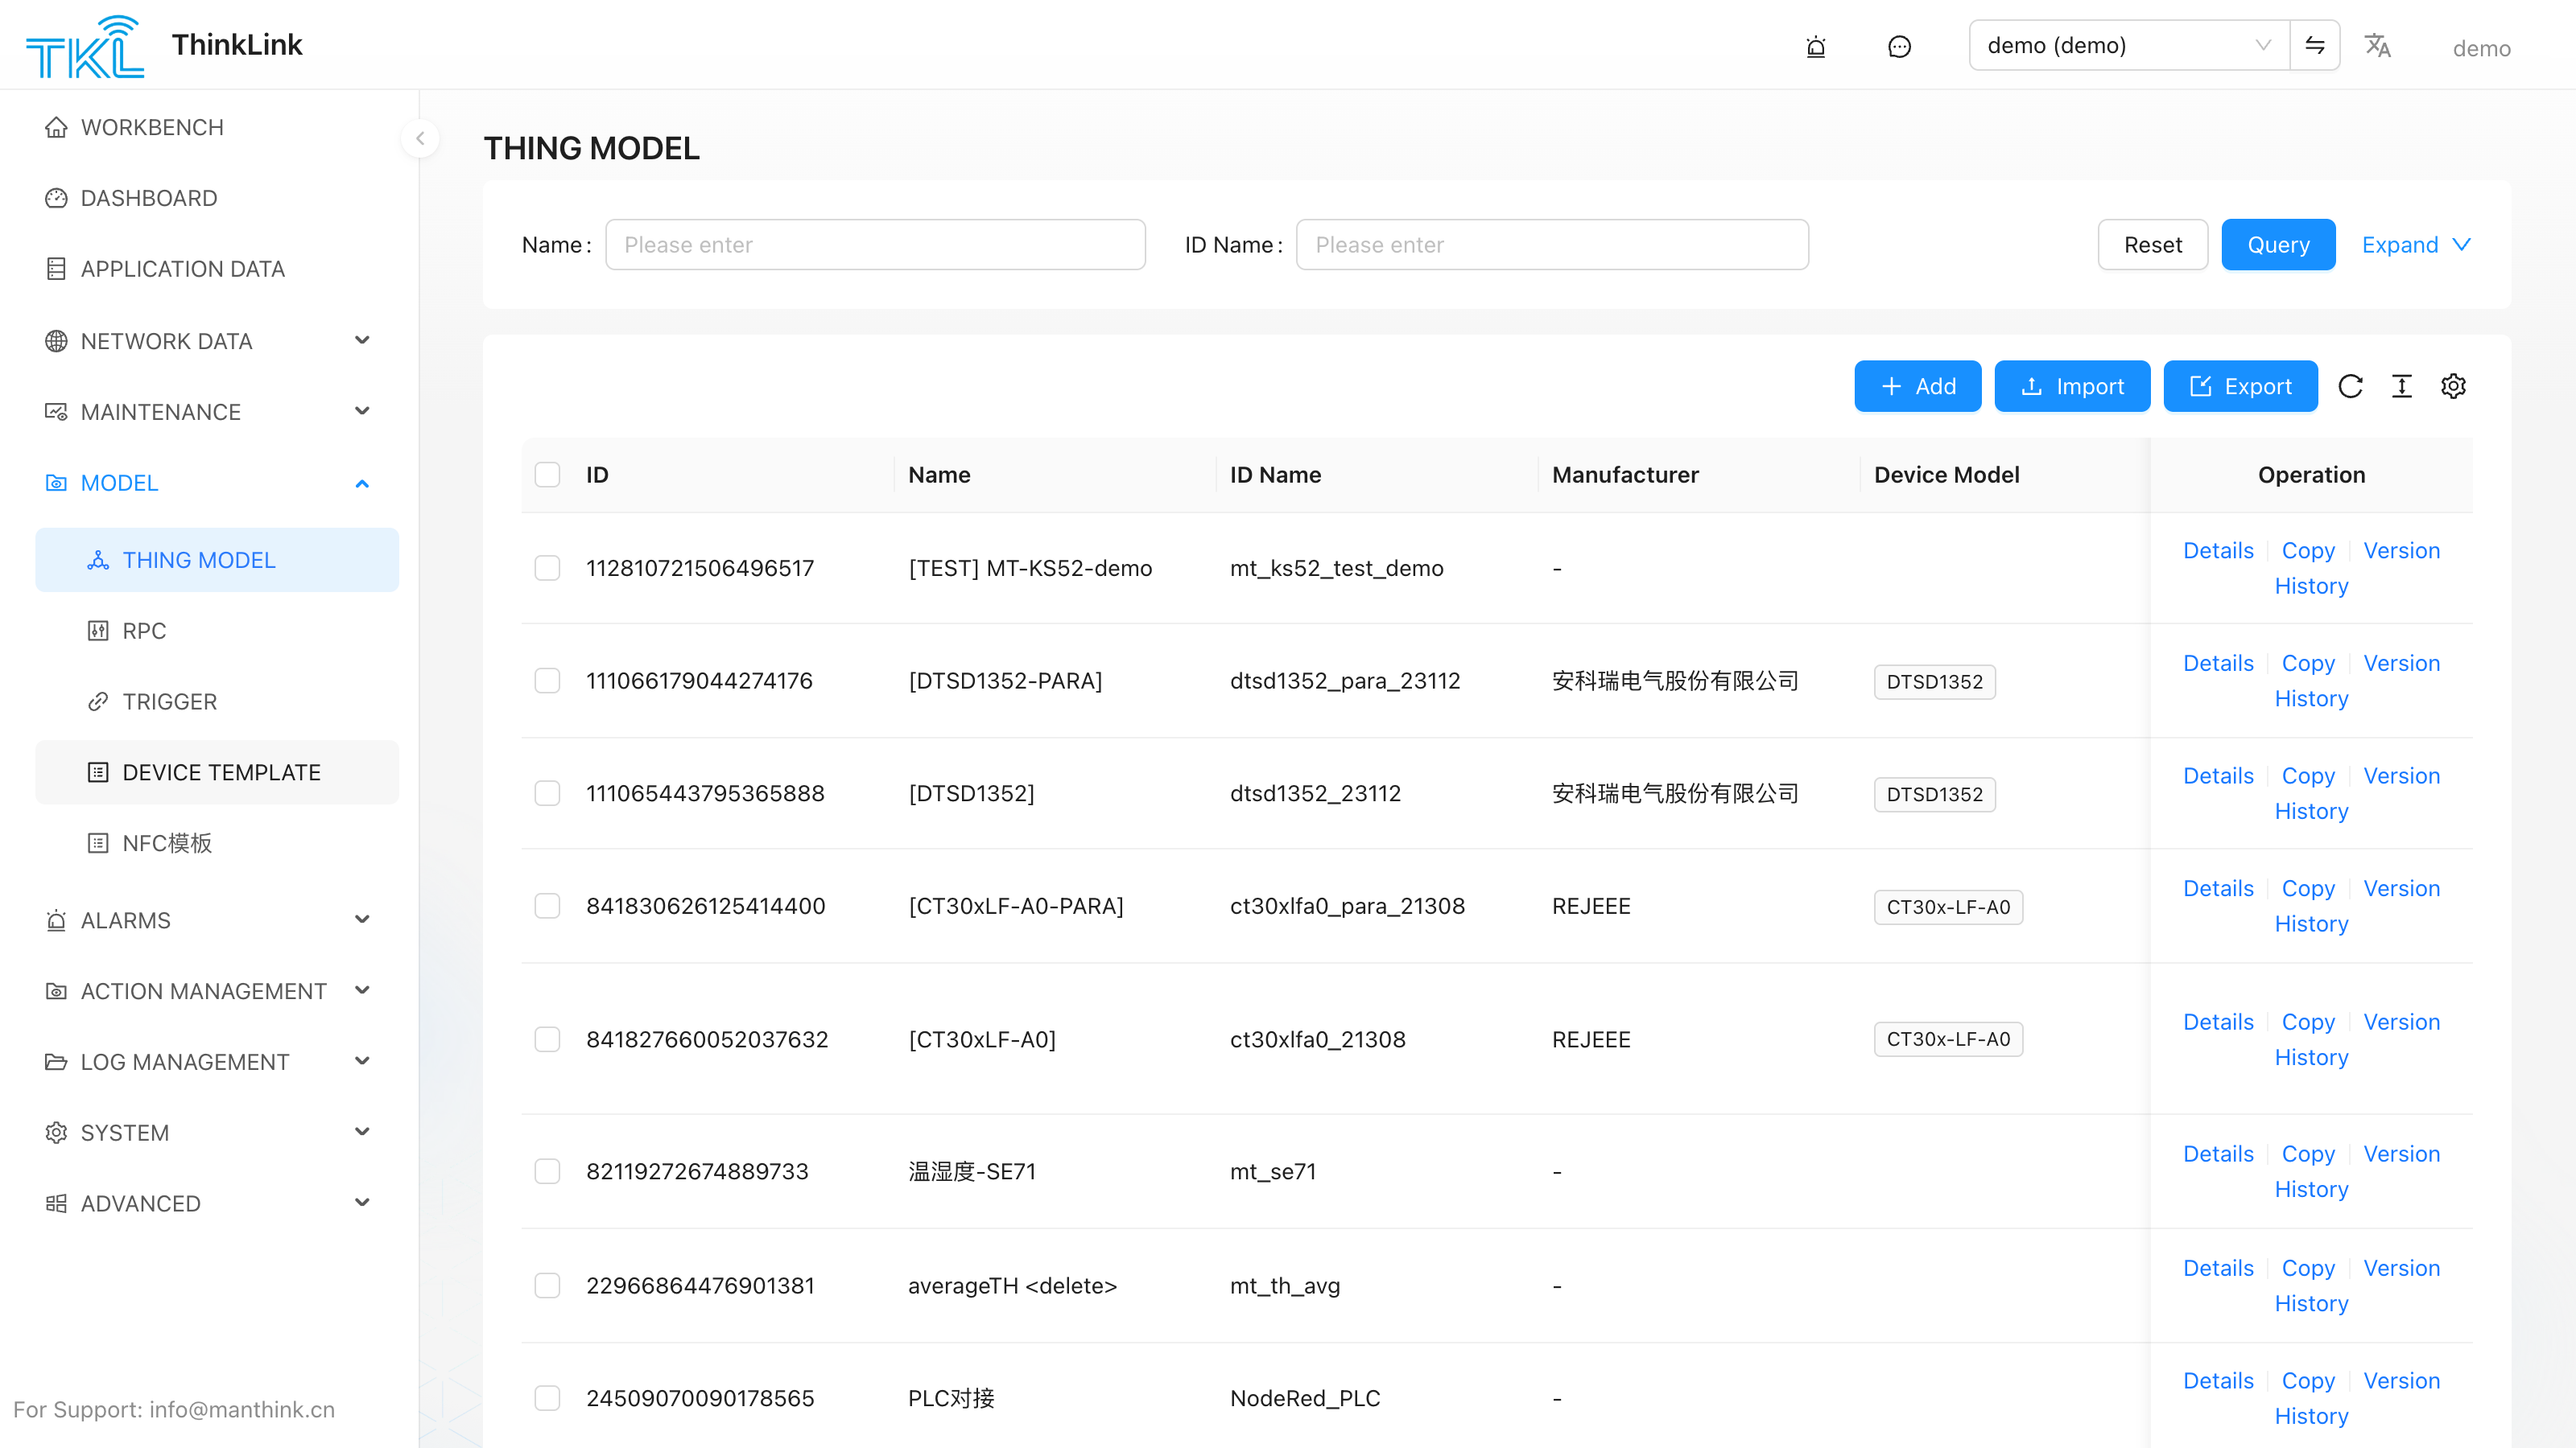The width and height of the screenshot is (2576, 1448).
Task: Copy the [DTSD1352-PARA] thing model
Action: (2308, 664)
